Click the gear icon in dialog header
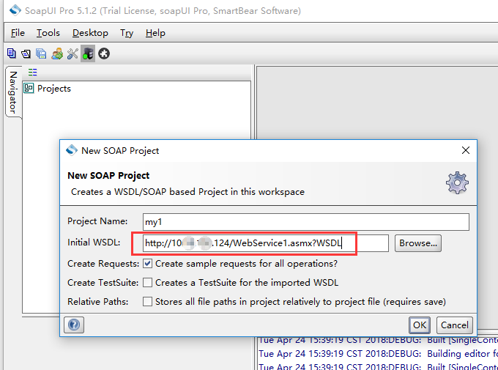This screenshot has height=370, width=498. tap(457, 182)
